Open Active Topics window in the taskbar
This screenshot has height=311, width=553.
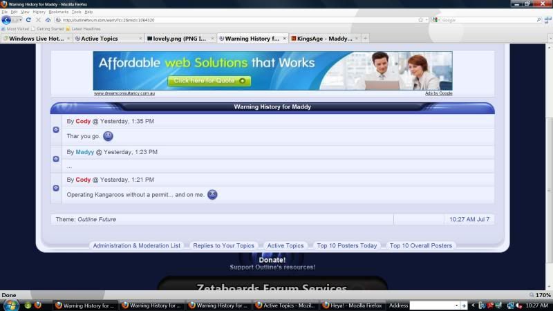coord(286,305)
